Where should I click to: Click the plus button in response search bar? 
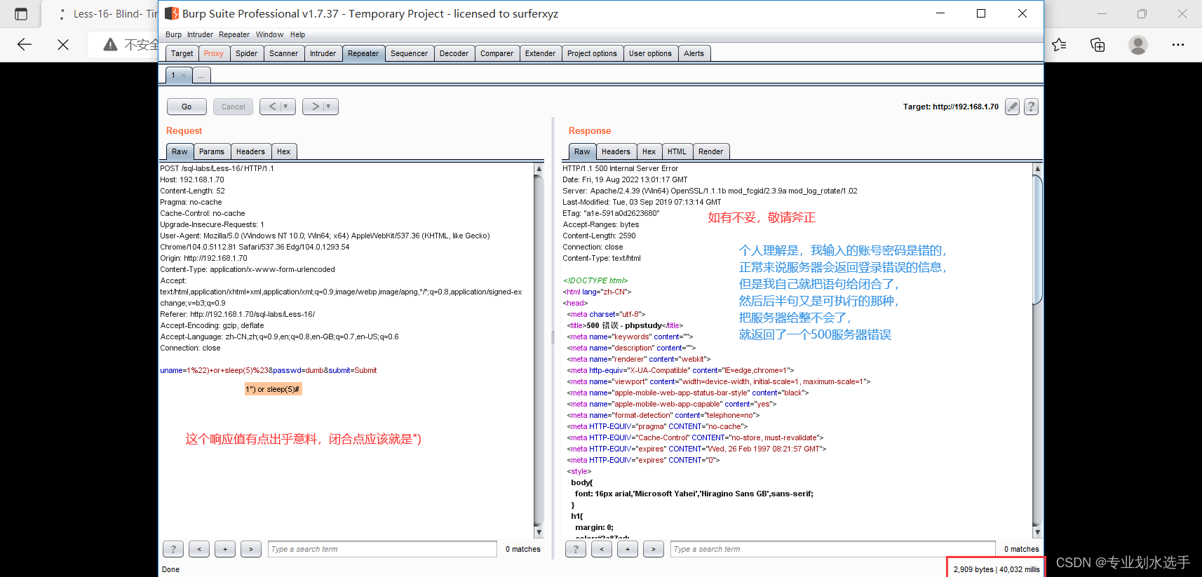(628, 549)
